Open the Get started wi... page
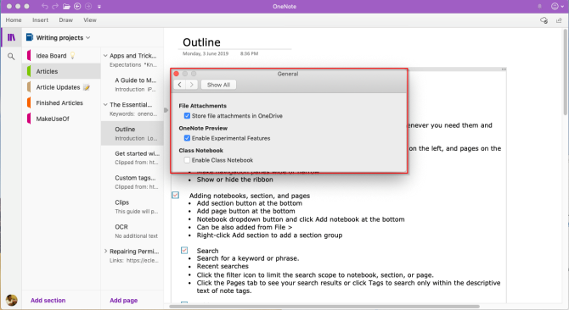 pos(132,158)
